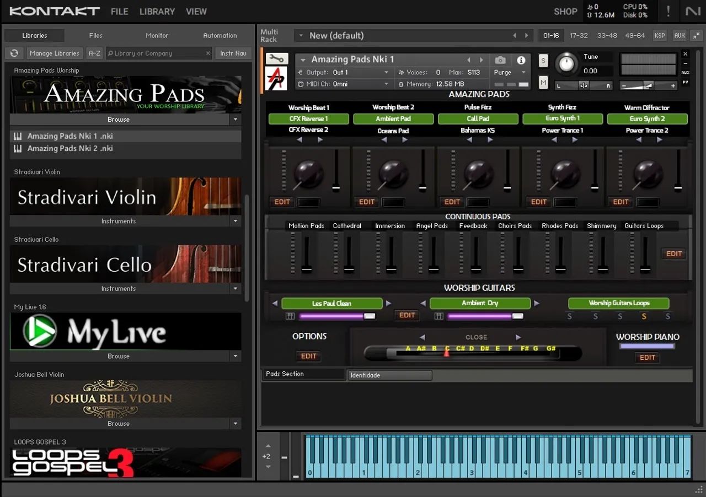Screen dimensions: 706x497
Task: Open the Output Out 1 dropdown
Action: (343, 72)
